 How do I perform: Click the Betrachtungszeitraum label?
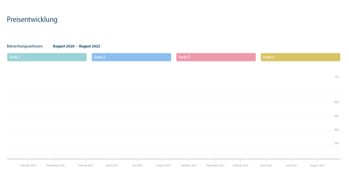pyautogui.click(x=25, y=46)
